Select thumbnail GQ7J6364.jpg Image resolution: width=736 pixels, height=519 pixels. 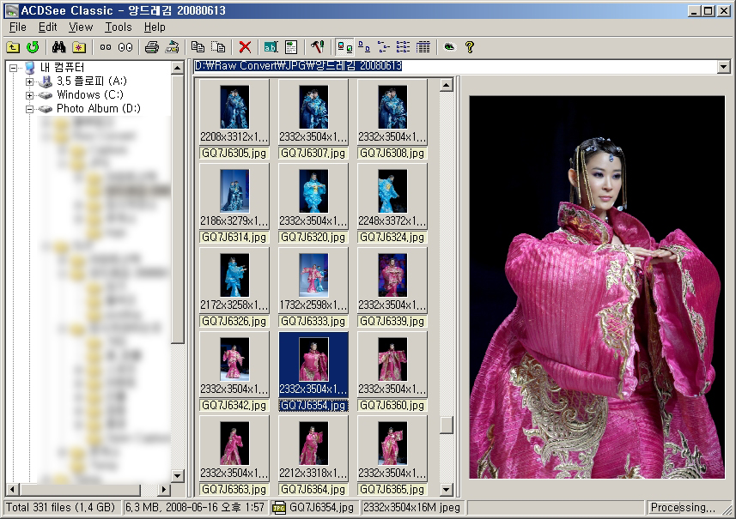[313, 456]
